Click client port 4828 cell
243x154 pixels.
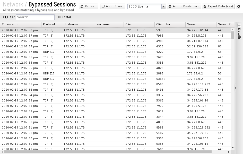(170, 68)
